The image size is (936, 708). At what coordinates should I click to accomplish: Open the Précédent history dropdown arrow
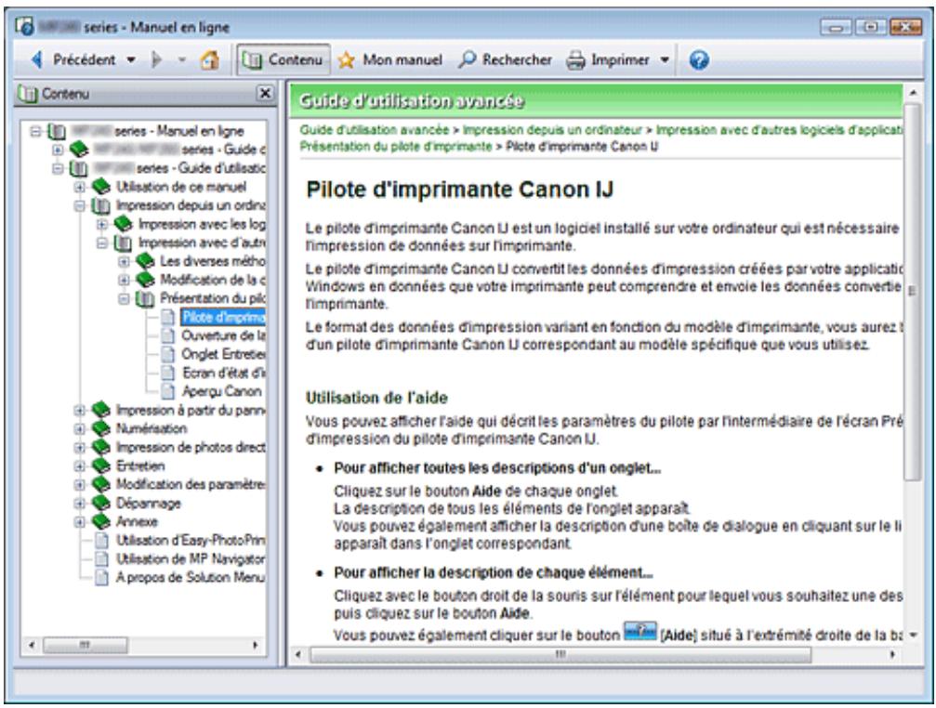pos(131,59)
